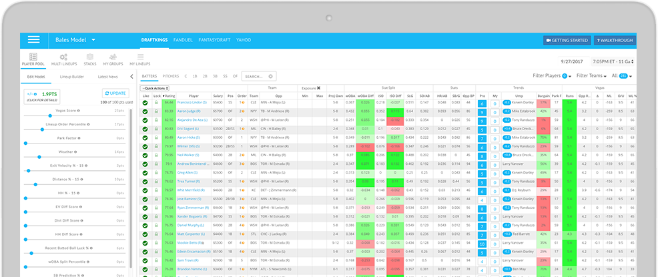Toggle the Like checkmark for Eric Sogard
The width and height of the screenshot is (658, 277).
point(145,129)
